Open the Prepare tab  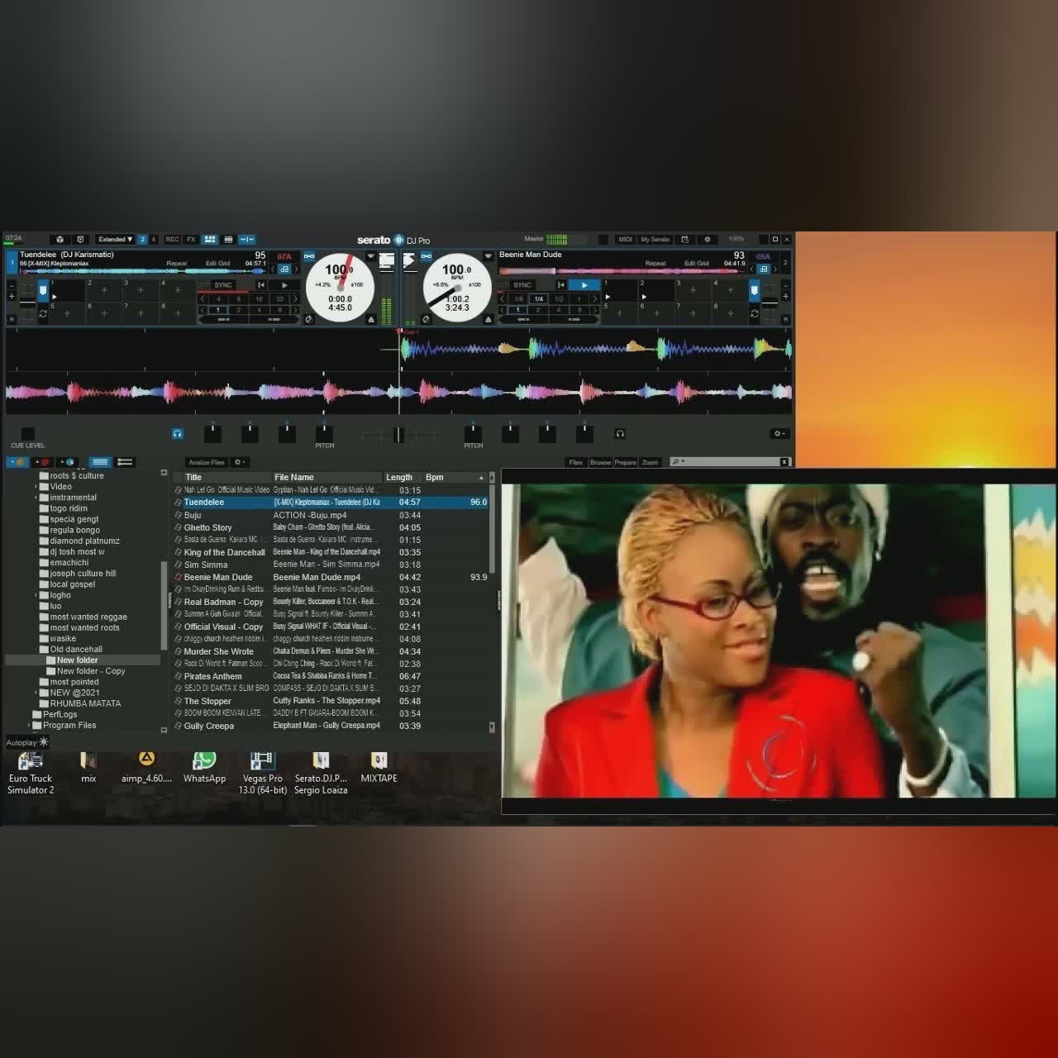(x=625, y=463)
